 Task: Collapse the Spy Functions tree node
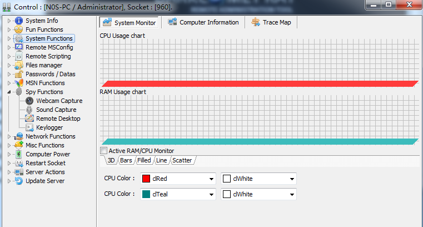click(x=9, y=92)
